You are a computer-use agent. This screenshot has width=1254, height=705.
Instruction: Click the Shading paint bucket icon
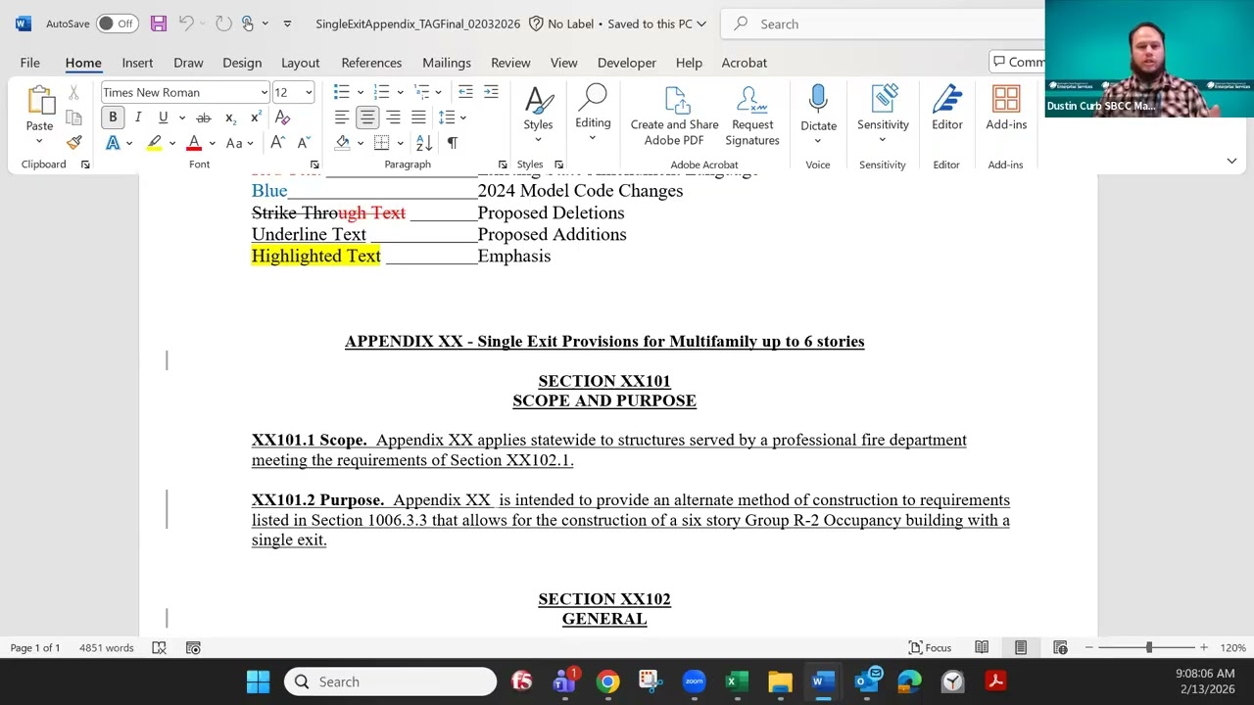point(342,143)
